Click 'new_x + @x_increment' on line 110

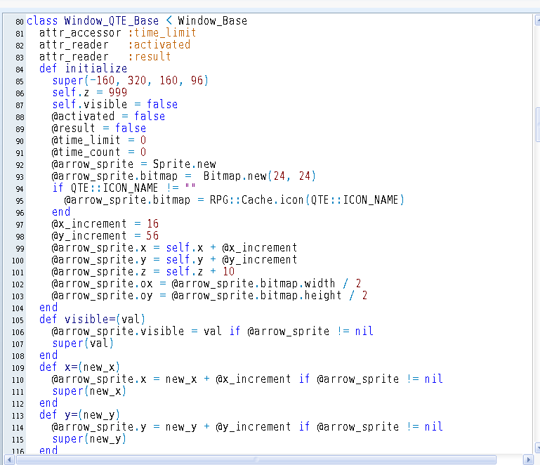click(x=228, y=379)
